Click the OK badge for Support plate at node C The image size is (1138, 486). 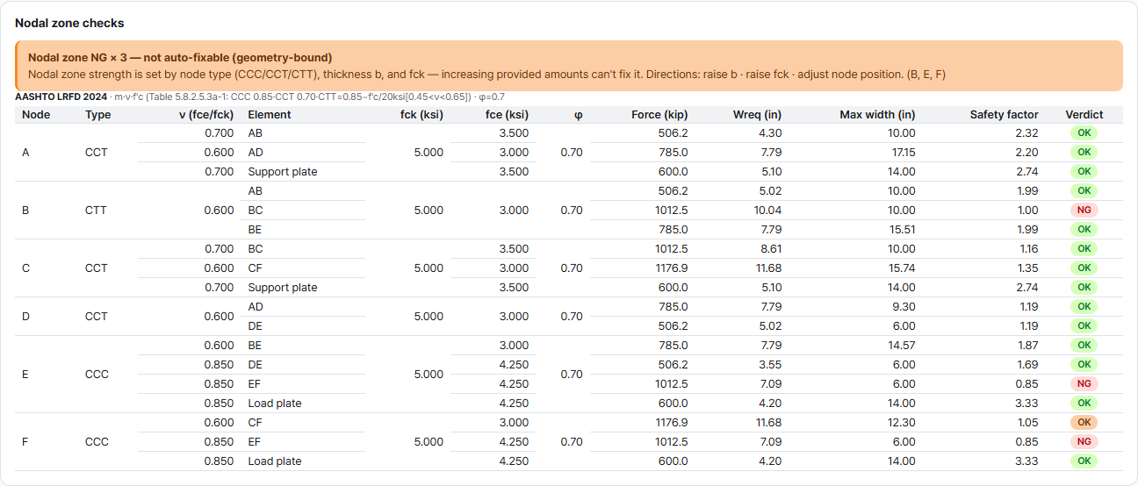(1084, 288)
